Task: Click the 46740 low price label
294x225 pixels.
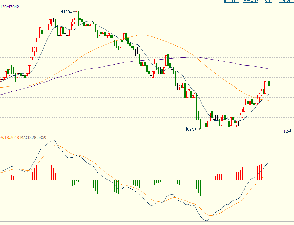Action: tap(190, 129)
